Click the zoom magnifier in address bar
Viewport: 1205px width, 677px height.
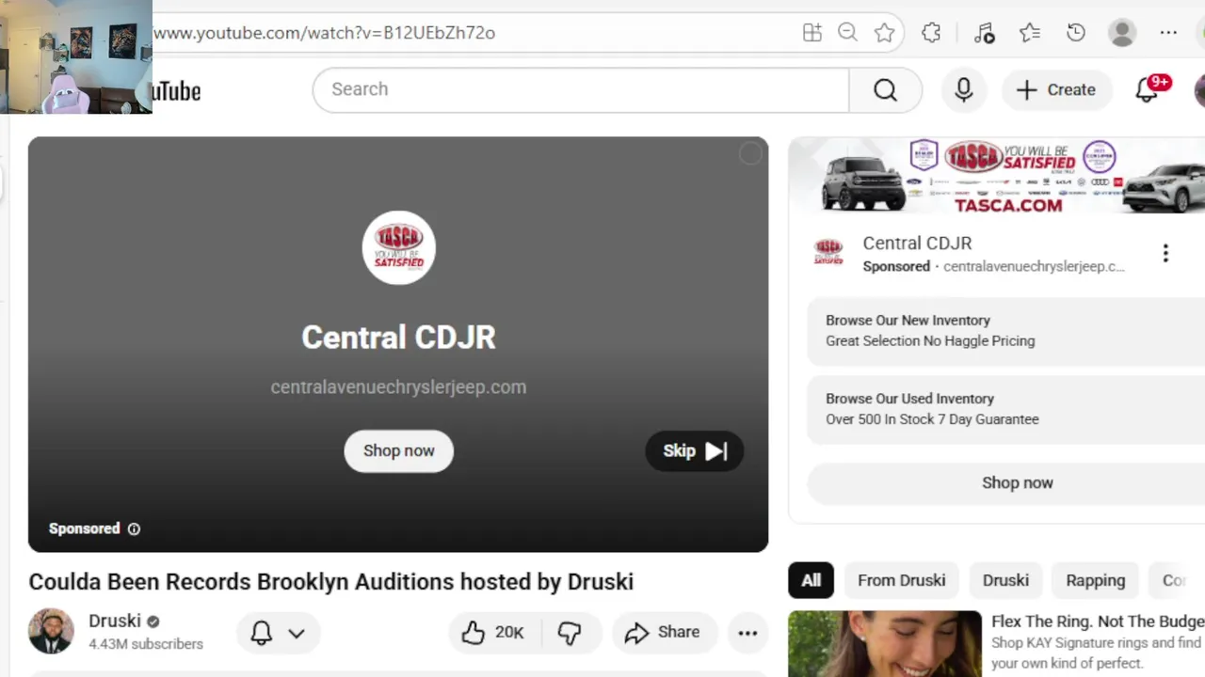(x=847, y=33)
